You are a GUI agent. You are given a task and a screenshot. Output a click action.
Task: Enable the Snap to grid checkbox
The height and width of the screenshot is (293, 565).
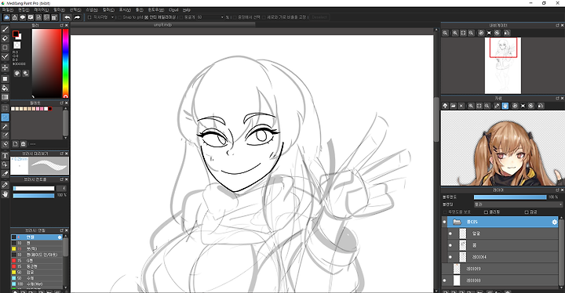pyautogui.click(x=119, y=17)
